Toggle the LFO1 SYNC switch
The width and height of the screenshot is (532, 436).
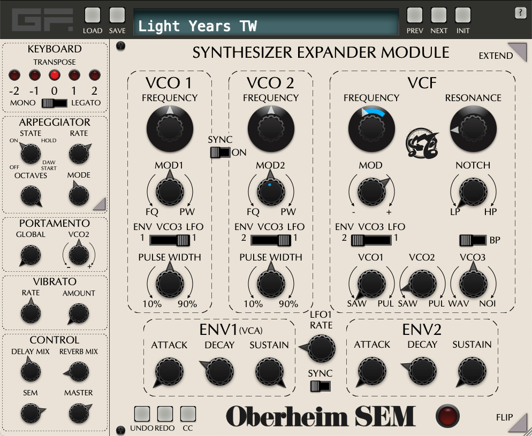[320, 386]
